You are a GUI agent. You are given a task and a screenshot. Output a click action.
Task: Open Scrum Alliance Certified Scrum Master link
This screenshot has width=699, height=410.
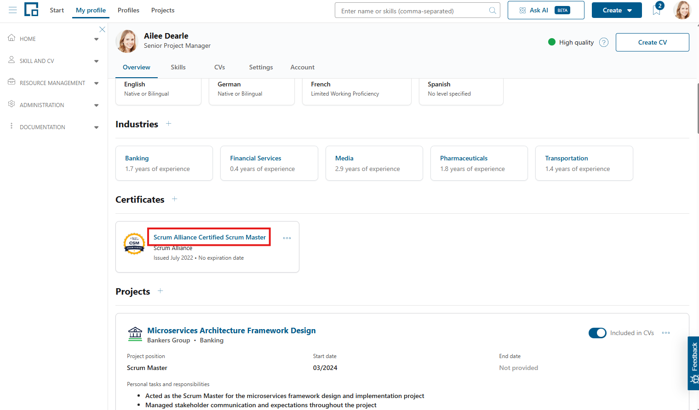pos(210,237)
